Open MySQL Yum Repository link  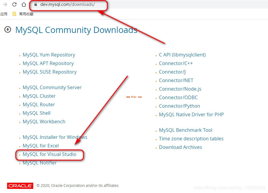(49, 55)
